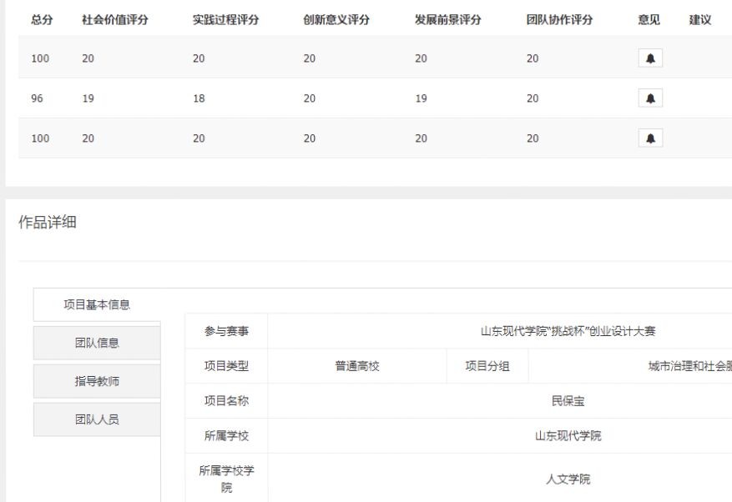The height and width of the screenshot is (502, 732).
Task: Switch to the 团队信息 tab
Action: (97, 343)
